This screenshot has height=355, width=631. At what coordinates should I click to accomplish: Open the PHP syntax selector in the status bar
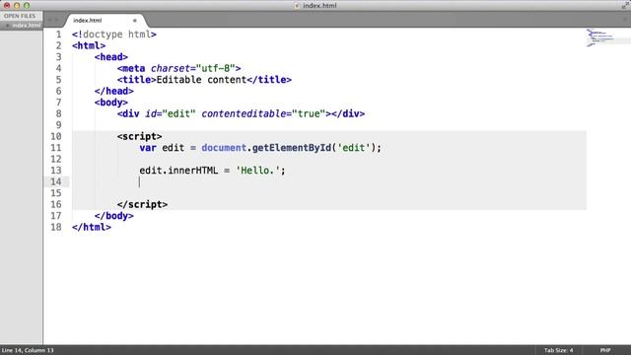(x=605, y=350)
